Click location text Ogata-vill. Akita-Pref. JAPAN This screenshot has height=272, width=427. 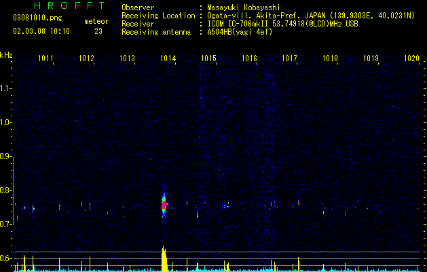[266, 16]
